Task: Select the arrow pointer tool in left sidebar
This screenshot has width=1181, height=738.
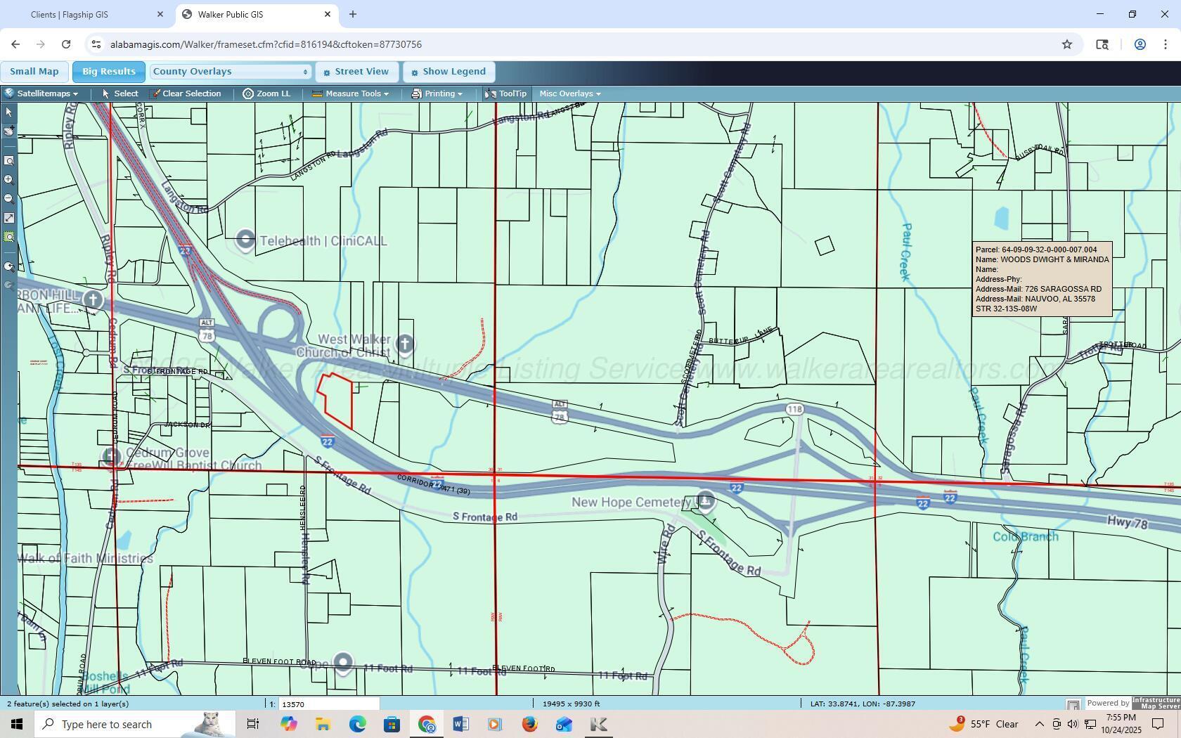Action: (9, 112)
